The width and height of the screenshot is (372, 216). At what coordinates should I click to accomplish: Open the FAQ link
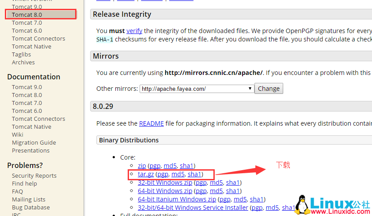[x=17, y=192]
